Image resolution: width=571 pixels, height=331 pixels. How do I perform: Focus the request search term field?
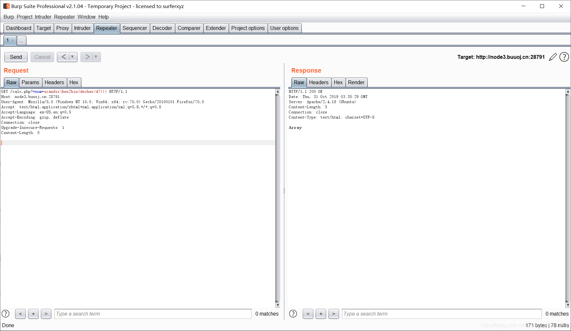[153, 314]
